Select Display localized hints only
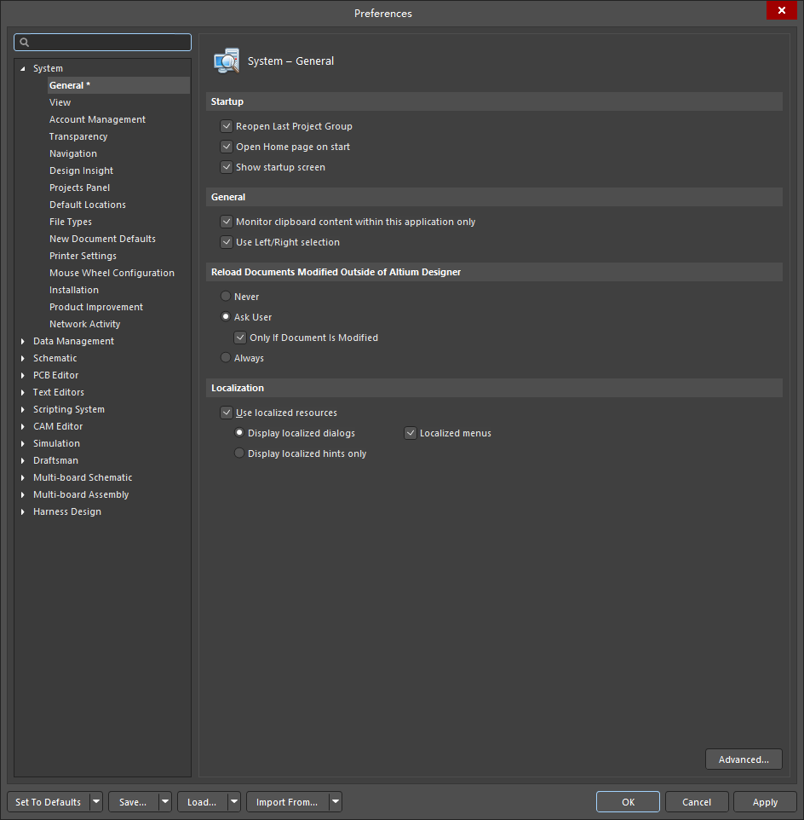Screen dimensions: 804x820 point(239,453)
